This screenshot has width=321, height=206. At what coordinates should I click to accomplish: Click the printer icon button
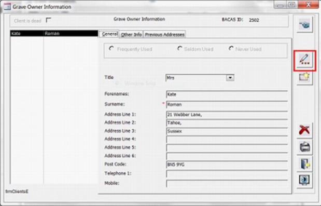(305, 147)
